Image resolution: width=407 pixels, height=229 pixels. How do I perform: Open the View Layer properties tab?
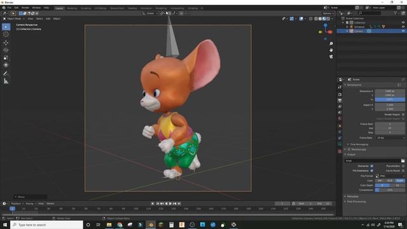[x=340, y=106]
